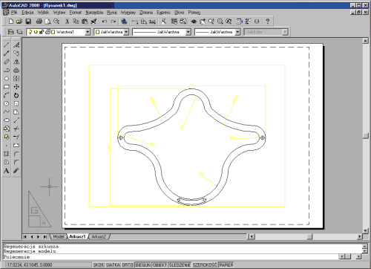This screenshot has width=371, height=269.
Task: Click the PAPIER status bar button
Action: pos(226,265)
